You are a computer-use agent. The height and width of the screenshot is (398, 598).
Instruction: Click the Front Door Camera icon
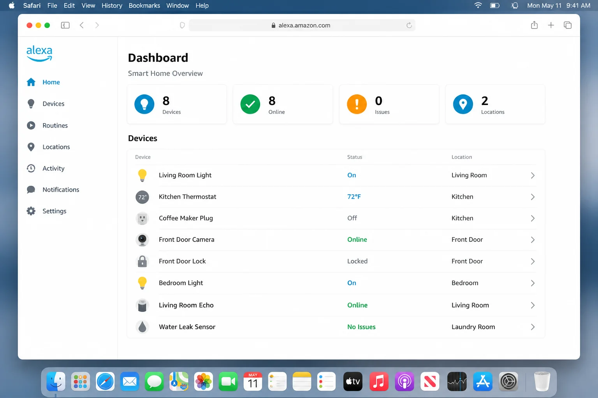tap(142, 240)
